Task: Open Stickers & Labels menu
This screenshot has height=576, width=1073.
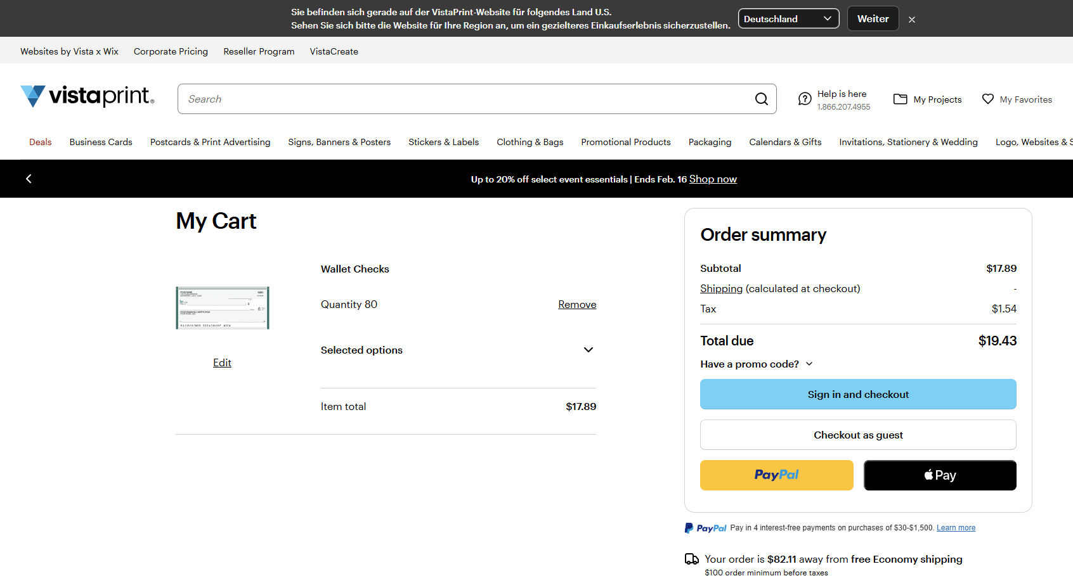Action: [444, 142]
